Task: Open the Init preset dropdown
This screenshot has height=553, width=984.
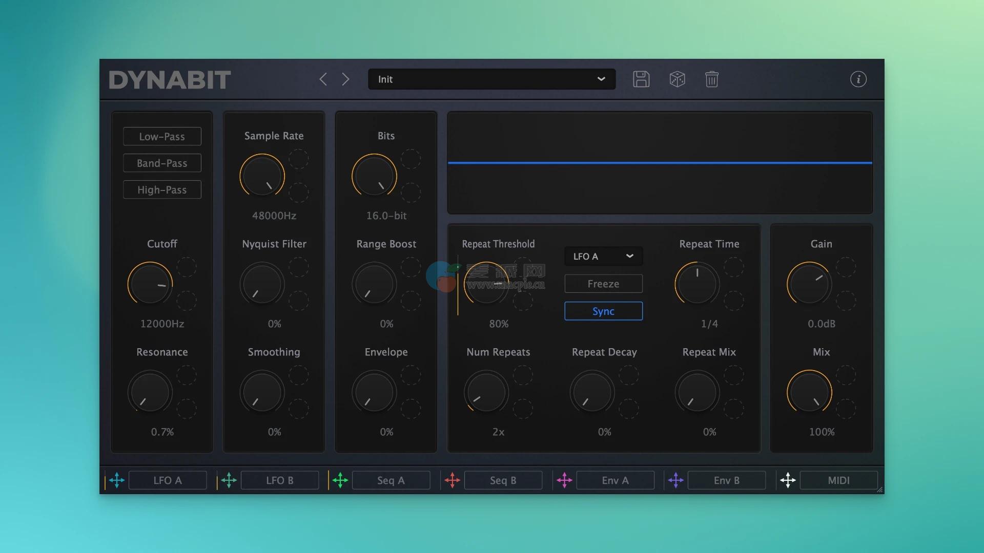Action: click(491, 79)
